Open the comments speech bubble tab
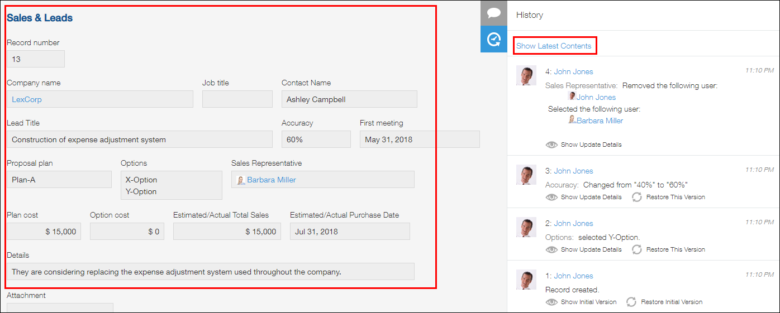The width and height of the screenshot is (780, 313). (493, 13)
